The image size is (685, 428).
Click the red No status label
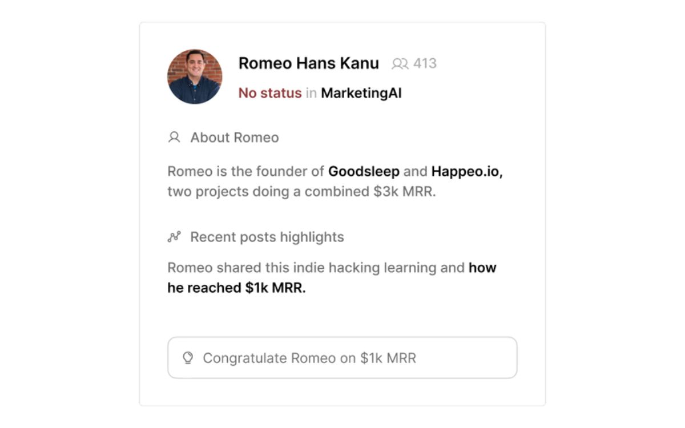(269, 93)
